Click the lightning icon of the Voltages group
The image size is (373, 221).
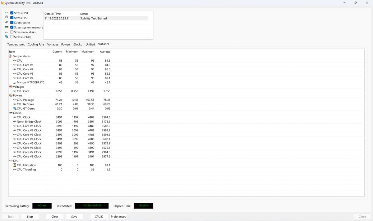(11, 87)
